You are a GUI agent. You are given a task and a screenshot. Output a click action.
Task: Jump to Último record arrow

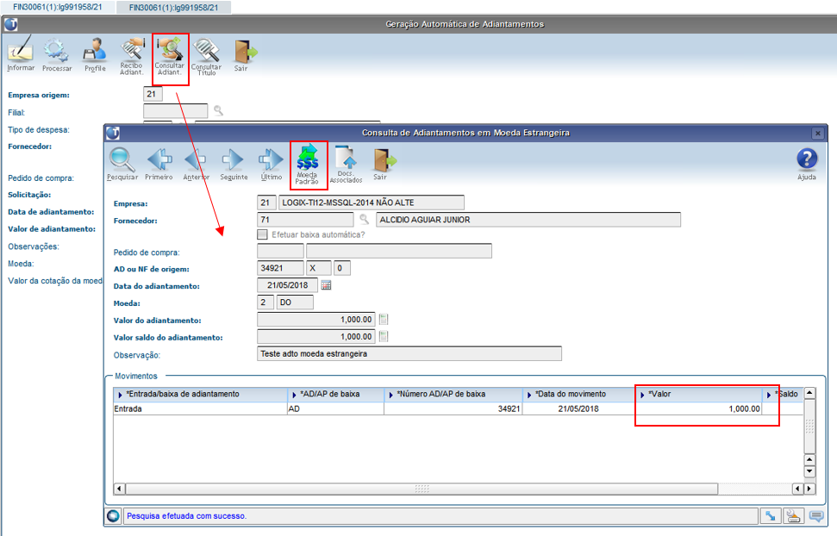point(271,164)
